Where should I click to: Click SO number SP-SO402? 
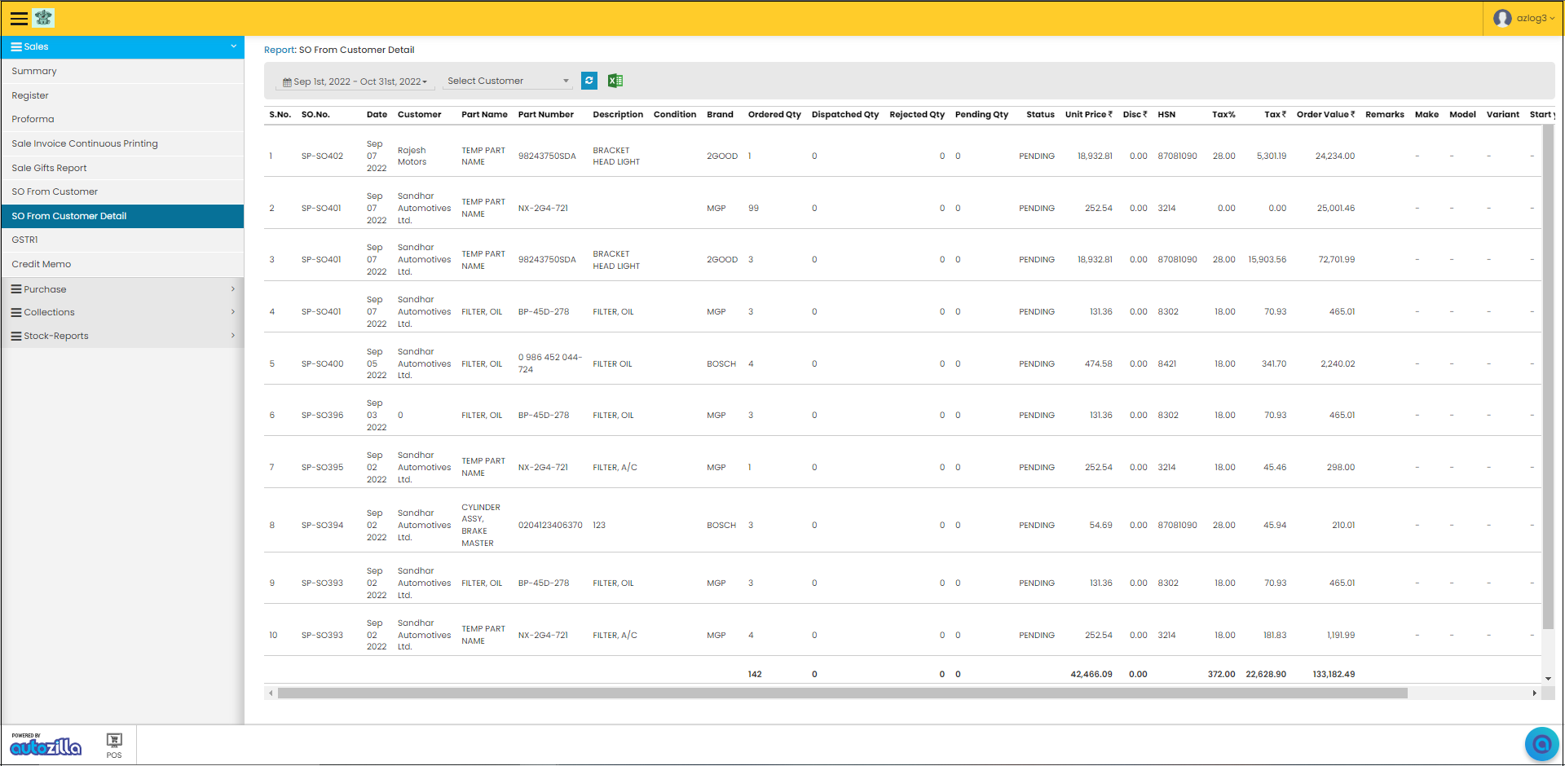[322, 156]
